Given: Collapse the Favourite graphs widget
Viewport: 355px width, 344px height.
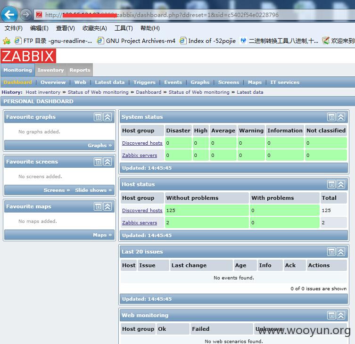Looking at the screenshot, I should (x=107, y=117).
